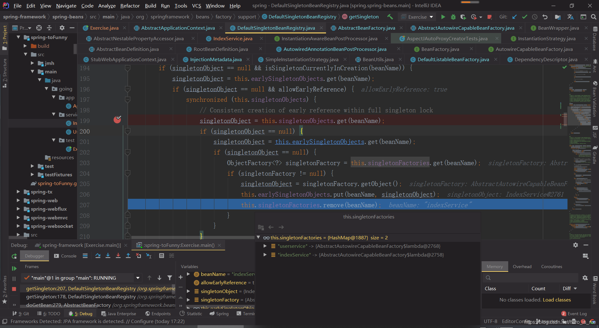599x328 pixels.
Task: Toggle the code fold marker at line 194
Action: [127, 68]
